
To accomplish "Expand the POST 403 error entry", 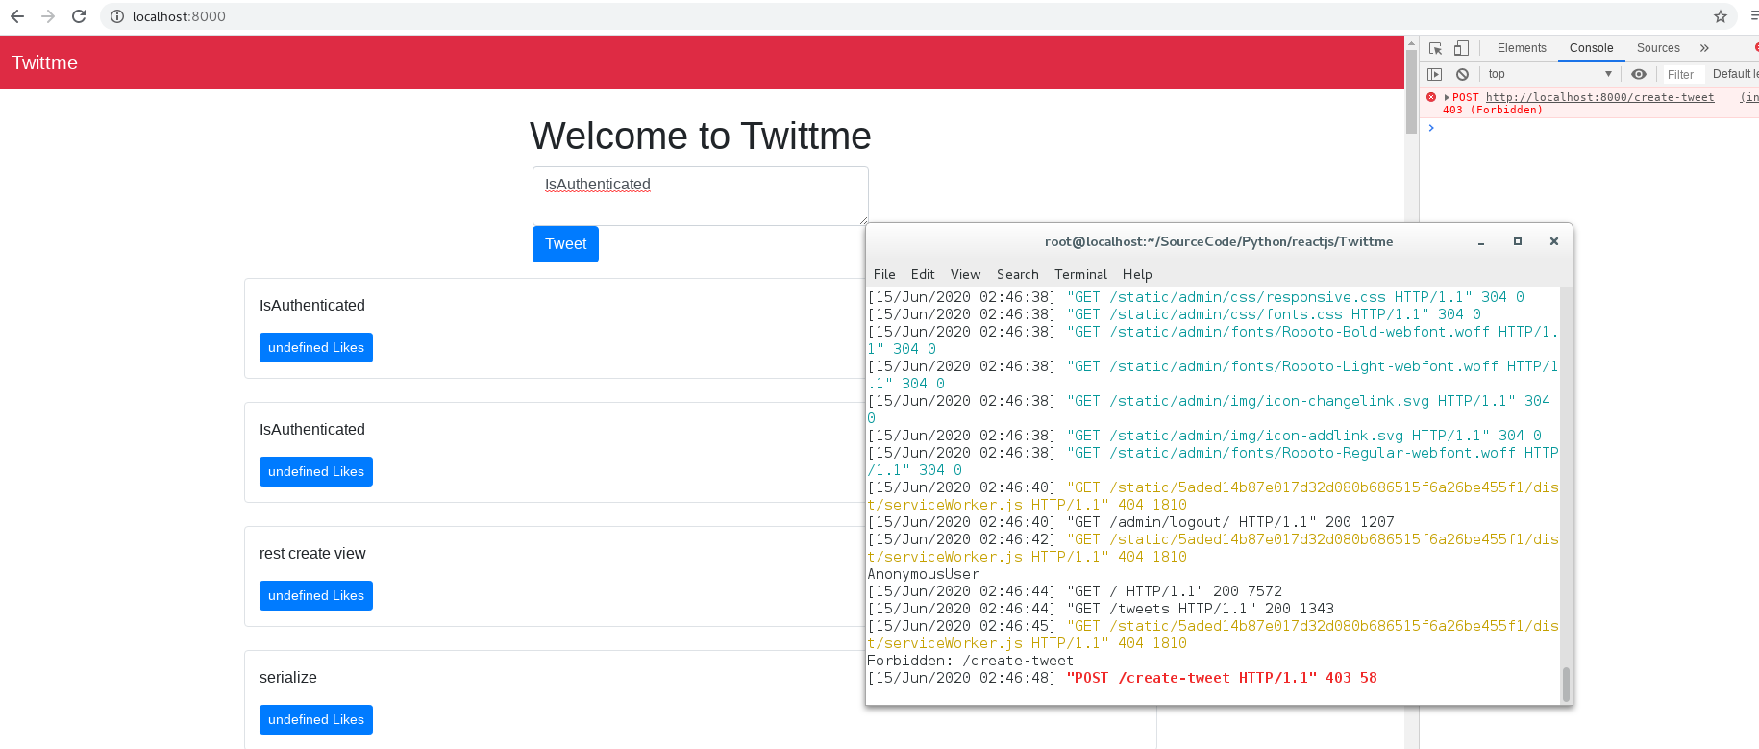I will coord(1447,97).
